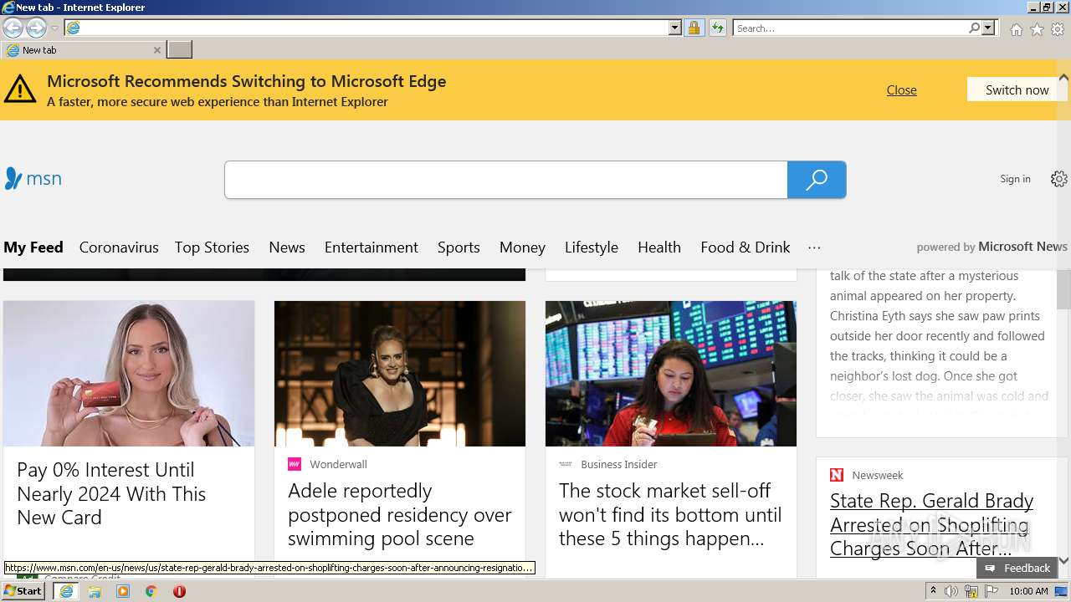
Task: Click the Wonderwall source icon
Action: [x=295, y=464]
